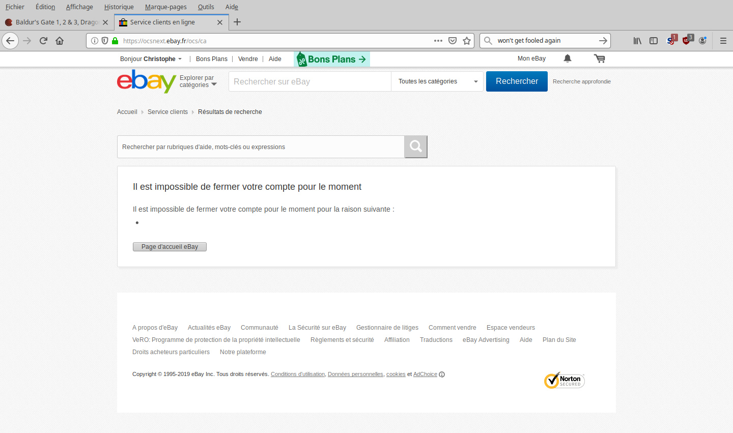Open Mon eBay link
733x433 pixels.
[531, 59]
